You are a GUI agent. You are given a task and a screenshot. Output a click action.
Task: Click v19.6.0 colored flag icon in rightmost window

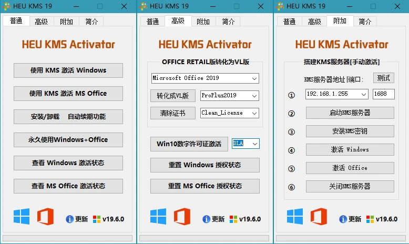tap(370, 219)
